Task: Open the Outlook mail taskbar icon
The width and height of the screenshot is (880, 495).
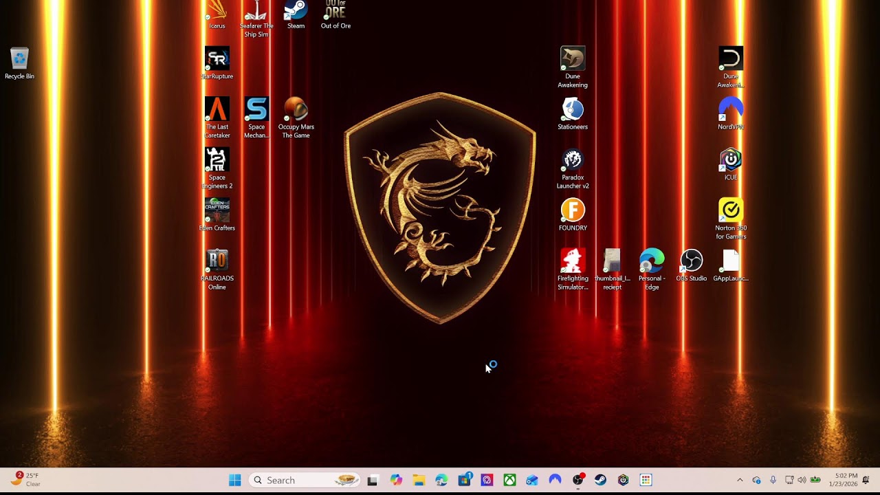Action: pos(532,480)
